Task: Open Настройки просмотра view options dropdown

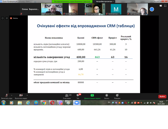Action: tap(105, 2)
